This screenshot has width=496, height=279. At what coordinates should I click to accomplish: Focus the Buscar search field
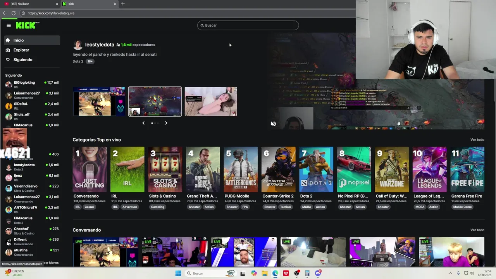coord(248,25)
